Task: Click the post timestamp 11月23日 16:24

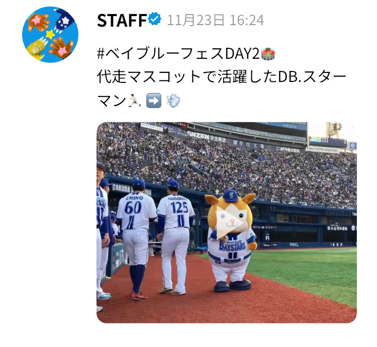Action: pyautogui.click(x=216, y=20)
